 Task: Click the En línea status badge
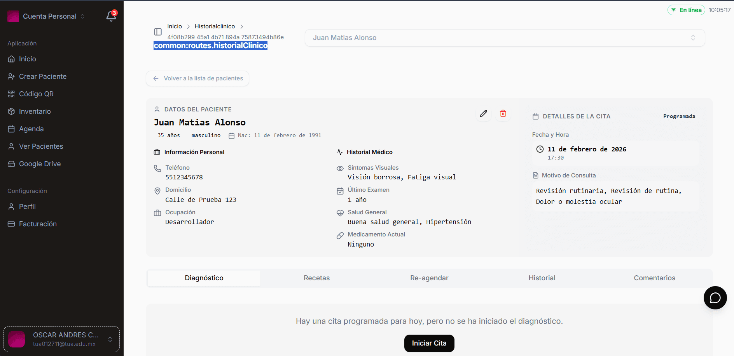pos(686,10)
